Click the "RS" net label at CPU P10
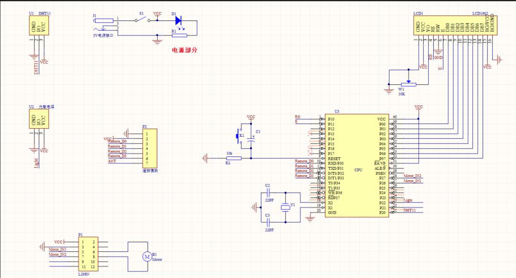 pyautogui.click(x=298, y=117)
